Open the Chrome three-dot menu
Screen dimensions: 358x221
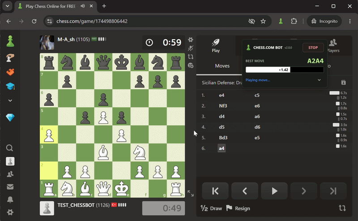(350, 21)
